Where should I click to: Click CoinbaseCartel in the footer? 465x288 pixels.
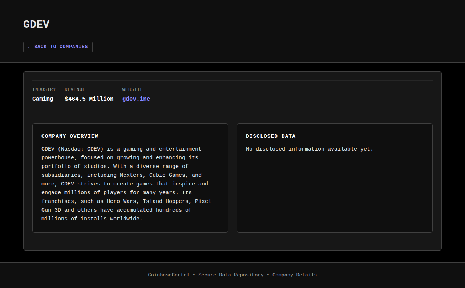coord(169,275)
